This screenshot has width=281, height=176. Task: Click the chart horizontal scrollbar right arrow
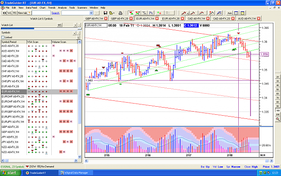[272, 161]
